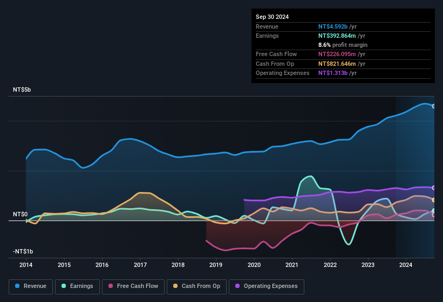The image size is (443, 302).
Task: Click the 2019 x-axis label
Action: pyautogui.click(x=216, y=265)
